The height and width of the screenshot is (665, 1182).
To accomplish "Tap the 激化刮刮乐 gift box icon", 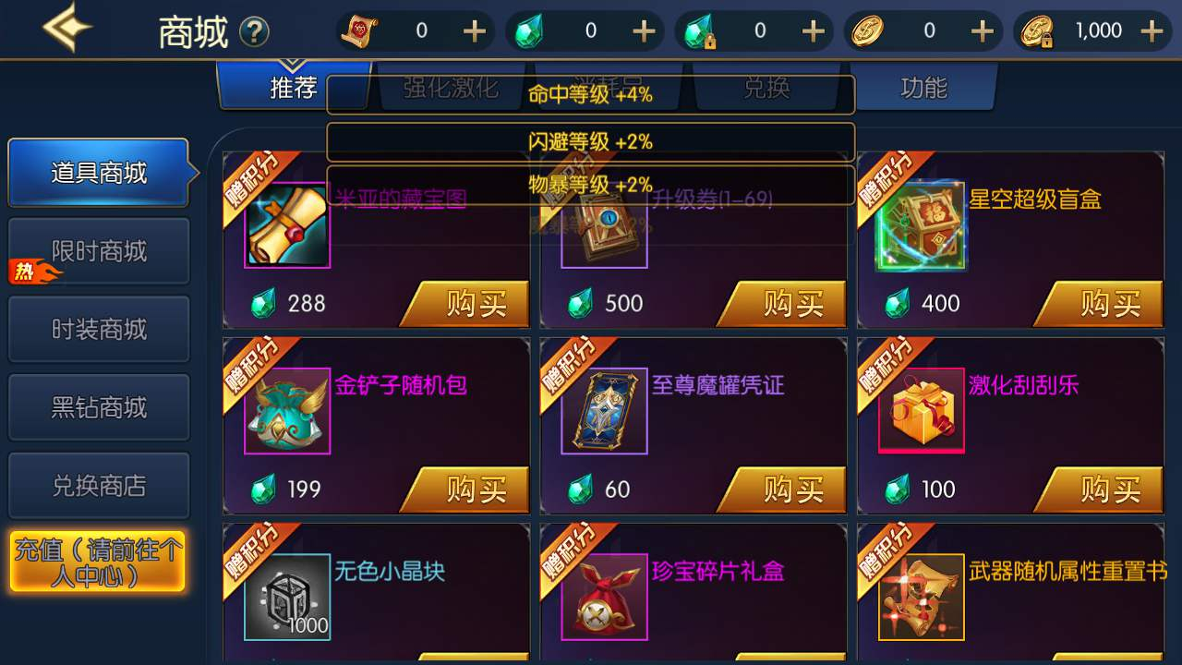I will click(922, 411).
